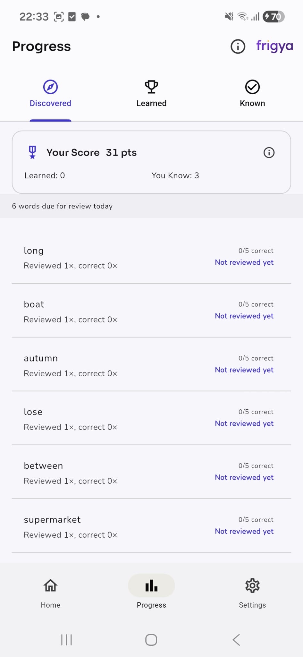
Task: Click the frigya logo
Action: (274, 47)
